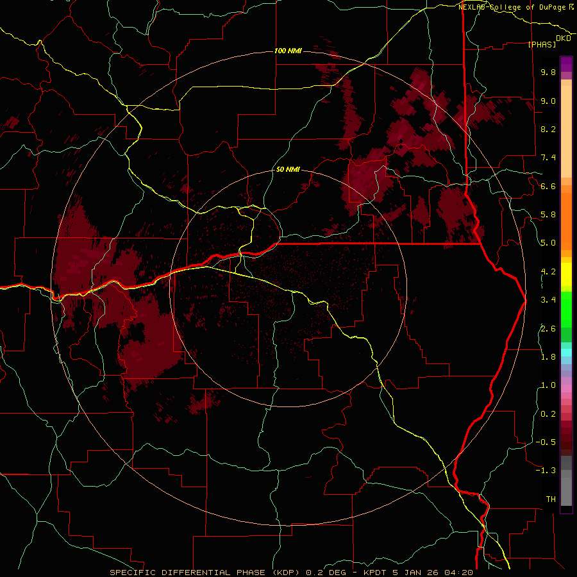This screenshot has width=577, height=577.
Task: Click the 9.8 value on the color scale
Action: click(x=548, y=72)
